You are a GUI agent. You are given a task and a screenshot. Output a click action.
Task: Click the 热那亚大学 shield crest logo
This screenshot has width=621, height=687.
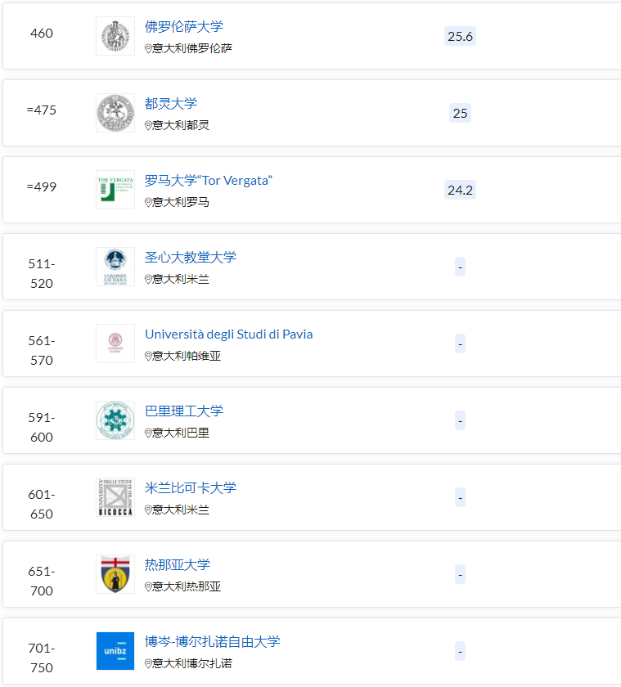pyautogui.click(x=115, y=574)
